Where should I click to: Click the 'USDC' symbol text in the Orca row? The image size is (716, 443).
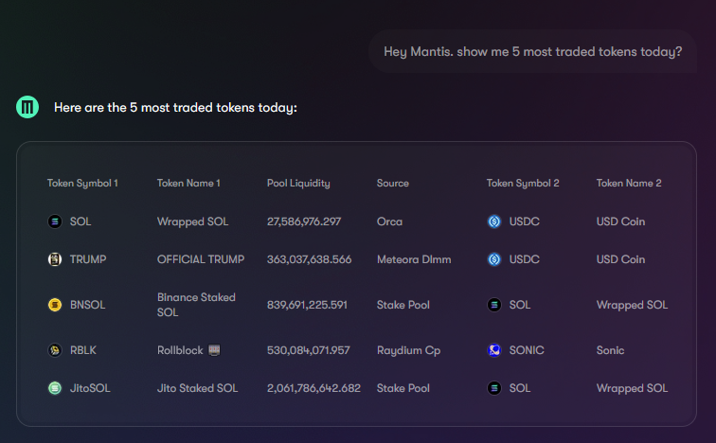coord(525,221)
